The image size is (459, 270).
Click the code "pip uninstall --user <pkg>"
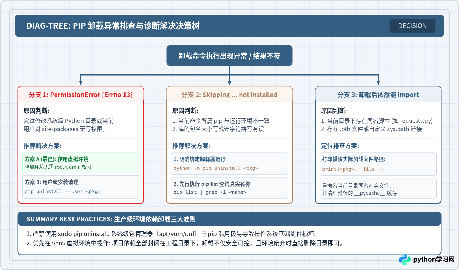coord(63,191)
